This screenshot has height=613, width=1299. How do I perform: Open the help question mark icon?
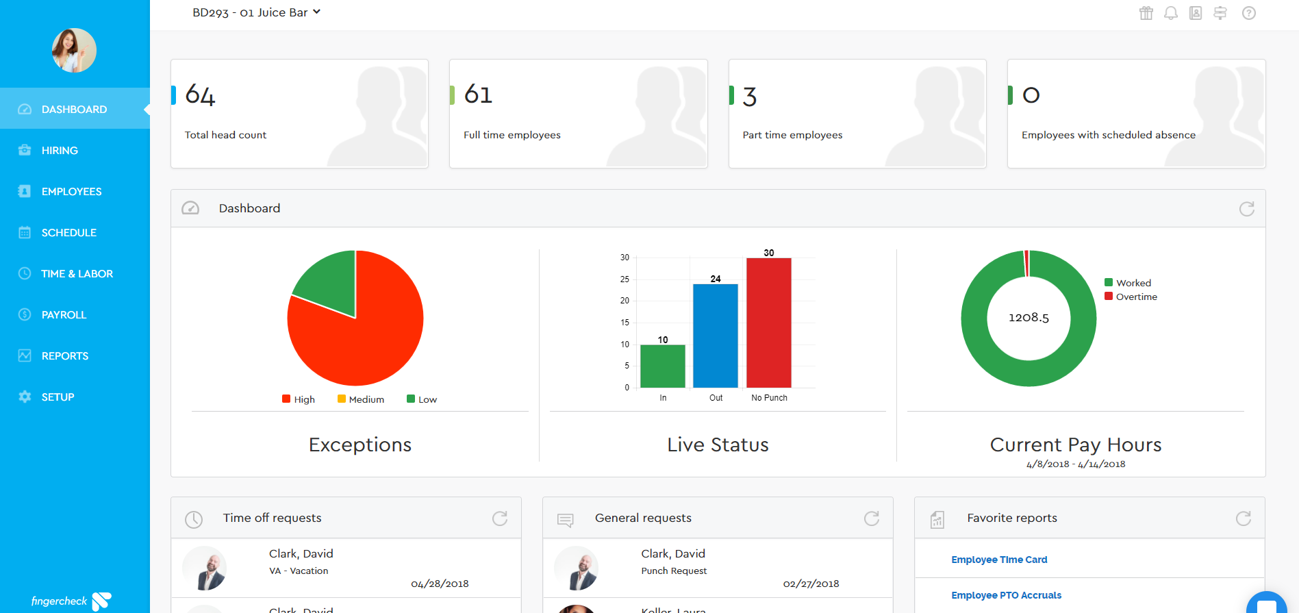pos(1249,13)
